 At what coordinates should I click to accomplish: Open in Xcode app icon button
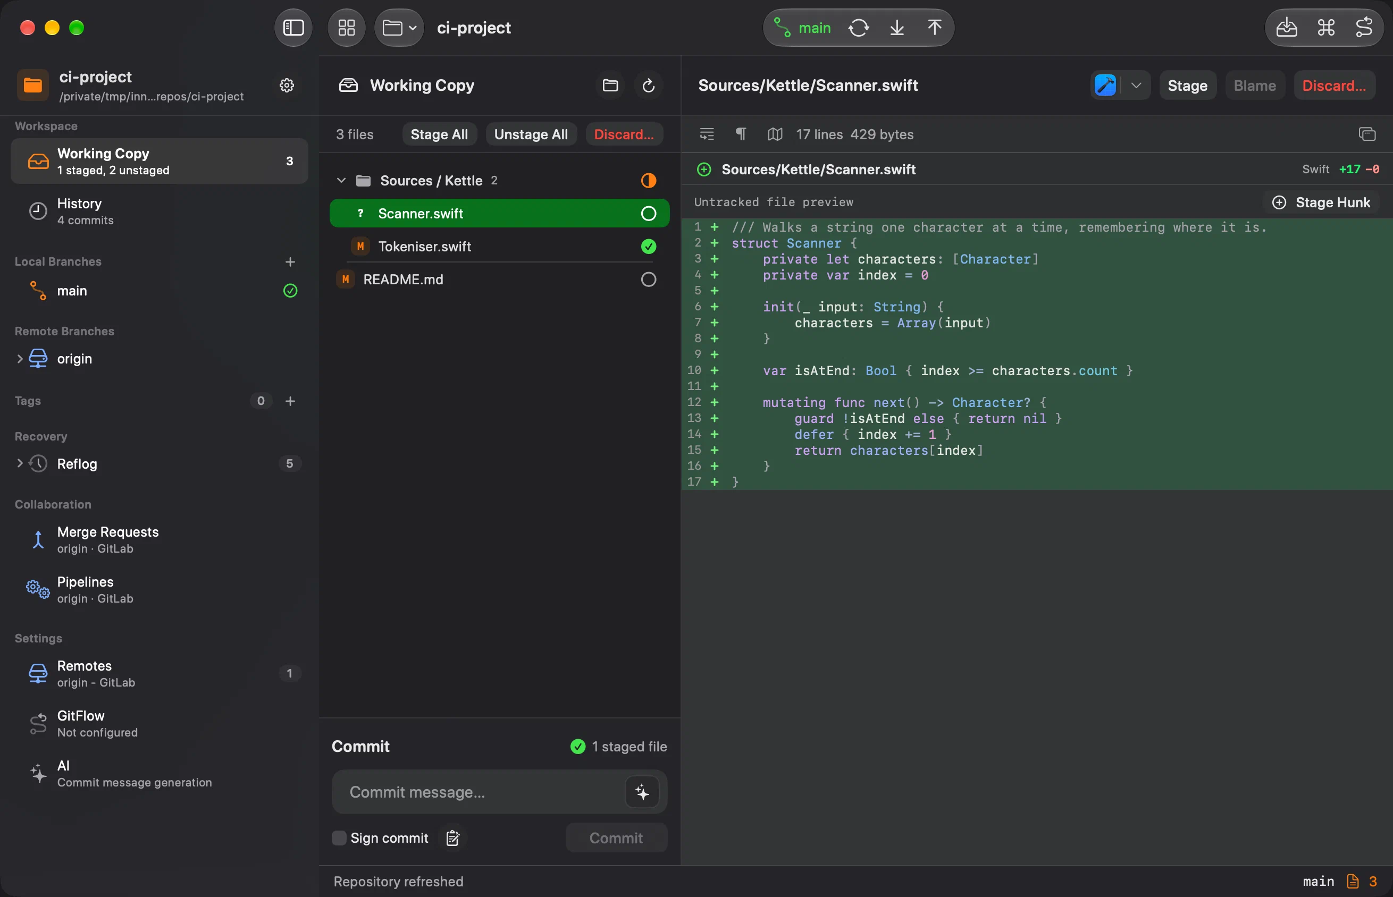[x=1105, y=85]
